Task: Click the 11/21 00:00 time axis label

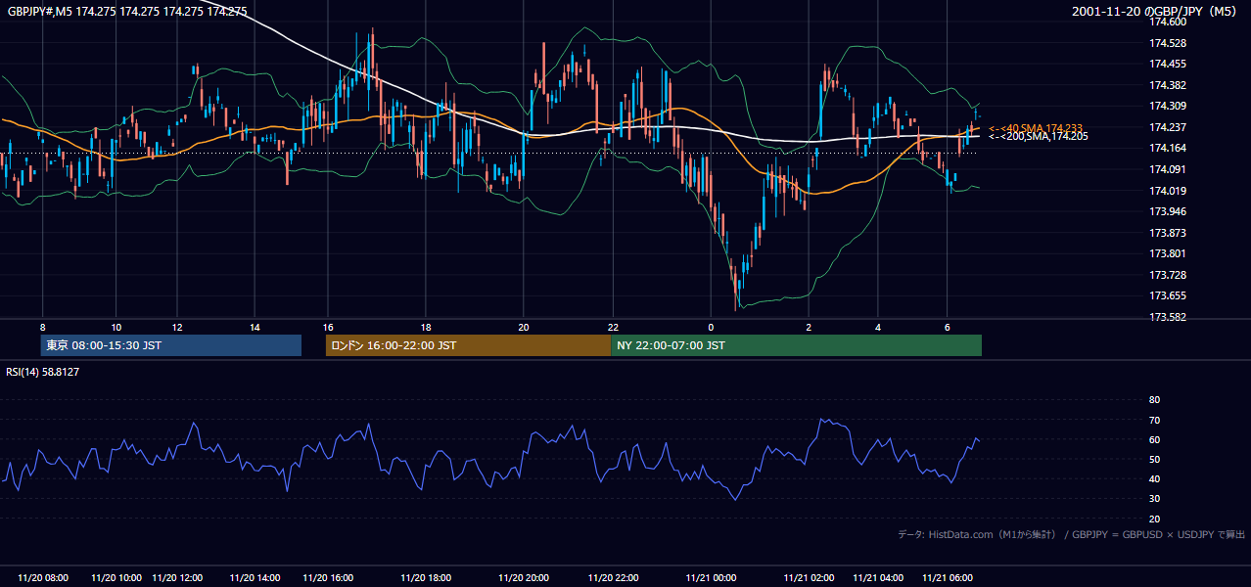Action: [712, 578]
